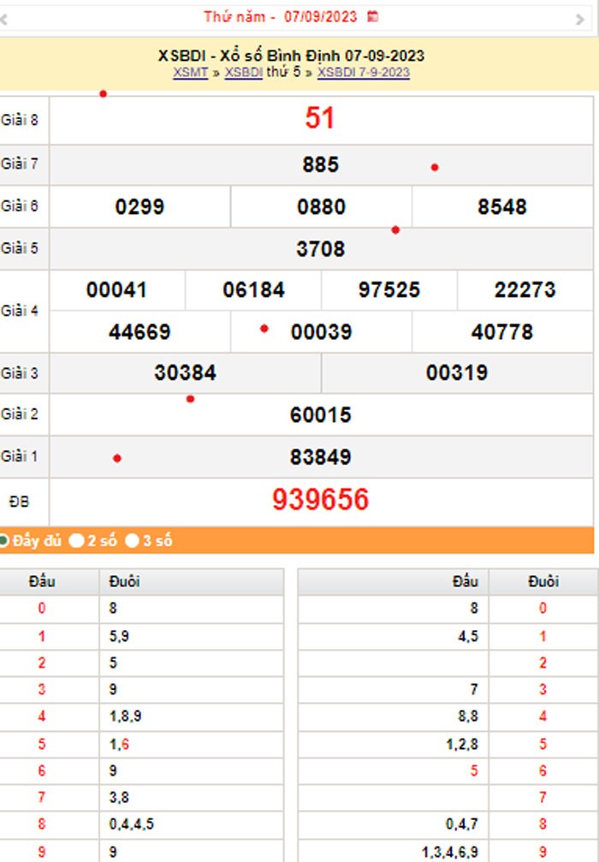
Task: Click the left table 'Đầu' column header
Action: tap(42, 582)
